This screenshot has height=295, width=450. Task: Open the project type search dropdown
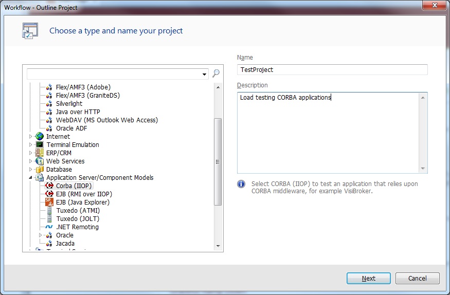(205, 74)
